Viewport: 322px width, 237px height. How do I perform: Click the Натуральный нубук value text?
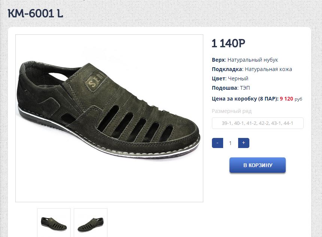pos(253,60)
